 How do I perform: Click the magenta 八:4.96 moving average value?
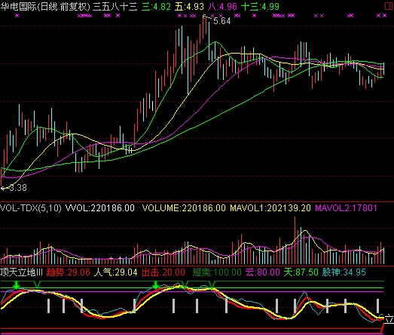pos(222,6)
